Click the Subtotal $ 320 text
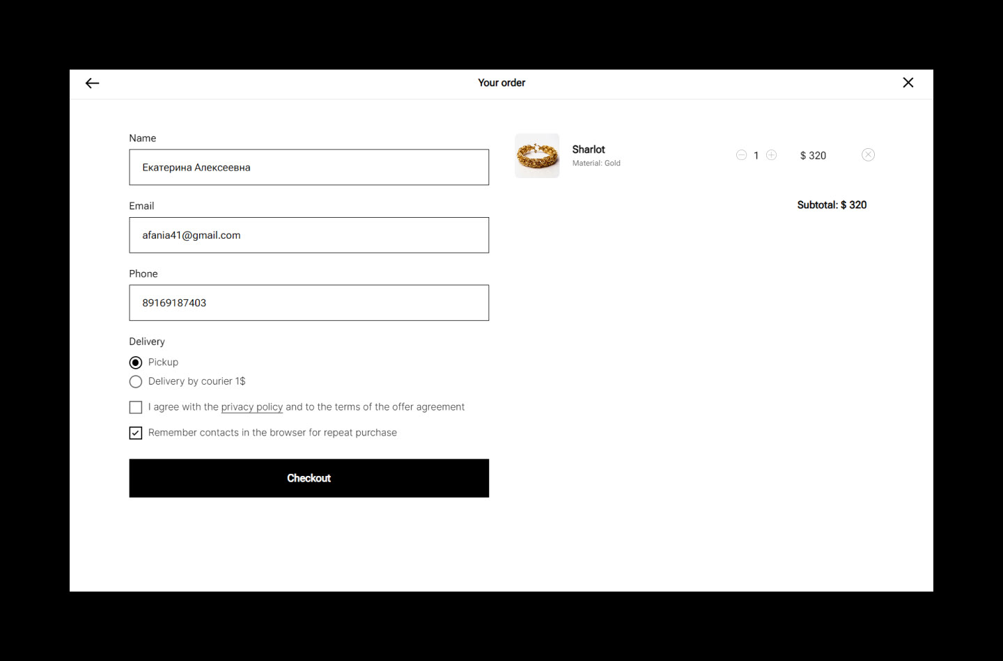This screenshot has height=661, width=1003. (832, 205)
